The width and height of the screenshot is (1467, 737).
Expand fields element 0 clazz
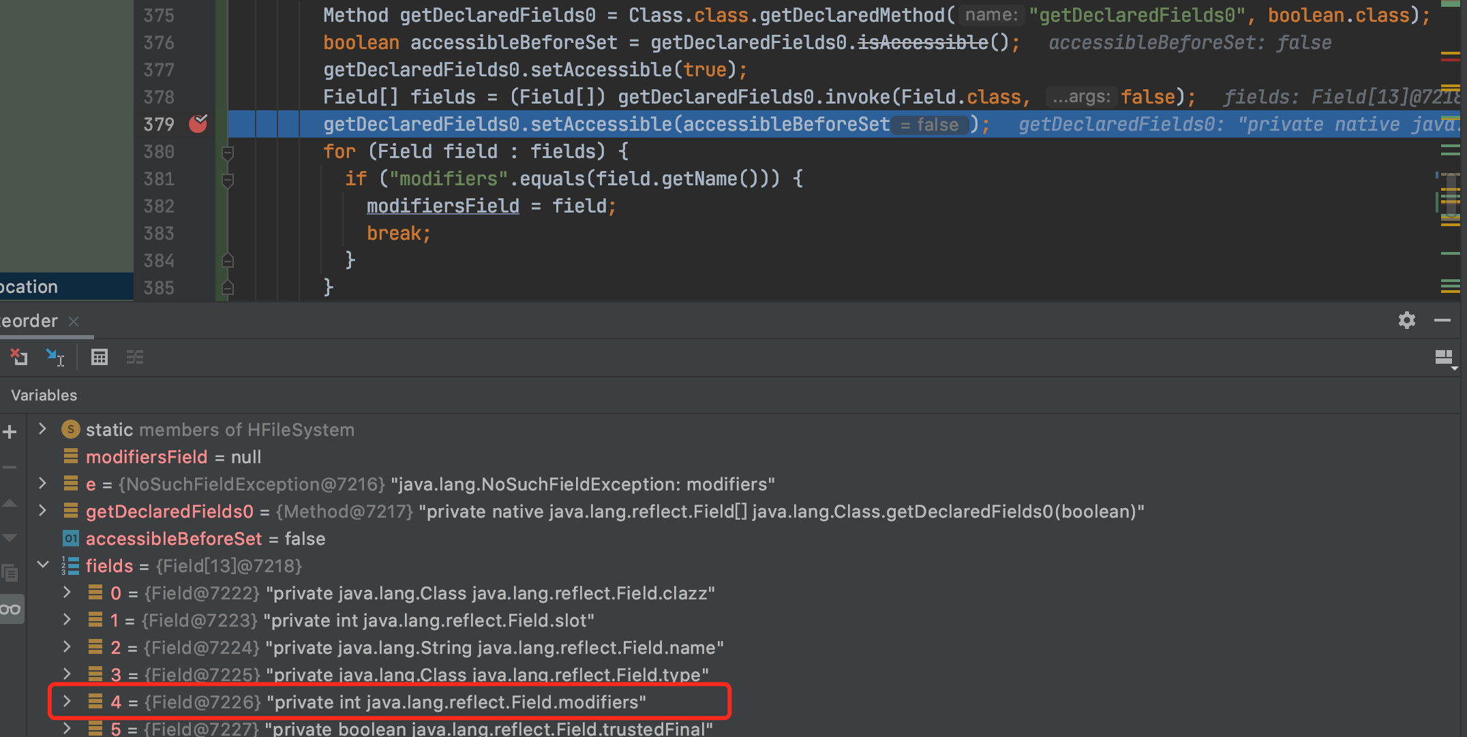67,593
